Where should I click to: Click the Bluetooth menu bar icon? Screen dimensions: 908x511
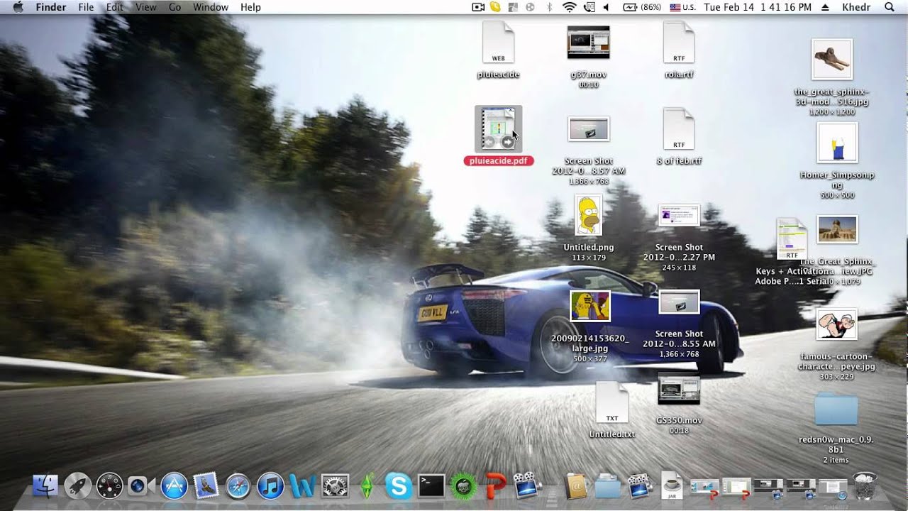pyautogui.click(x=549, y=7)
